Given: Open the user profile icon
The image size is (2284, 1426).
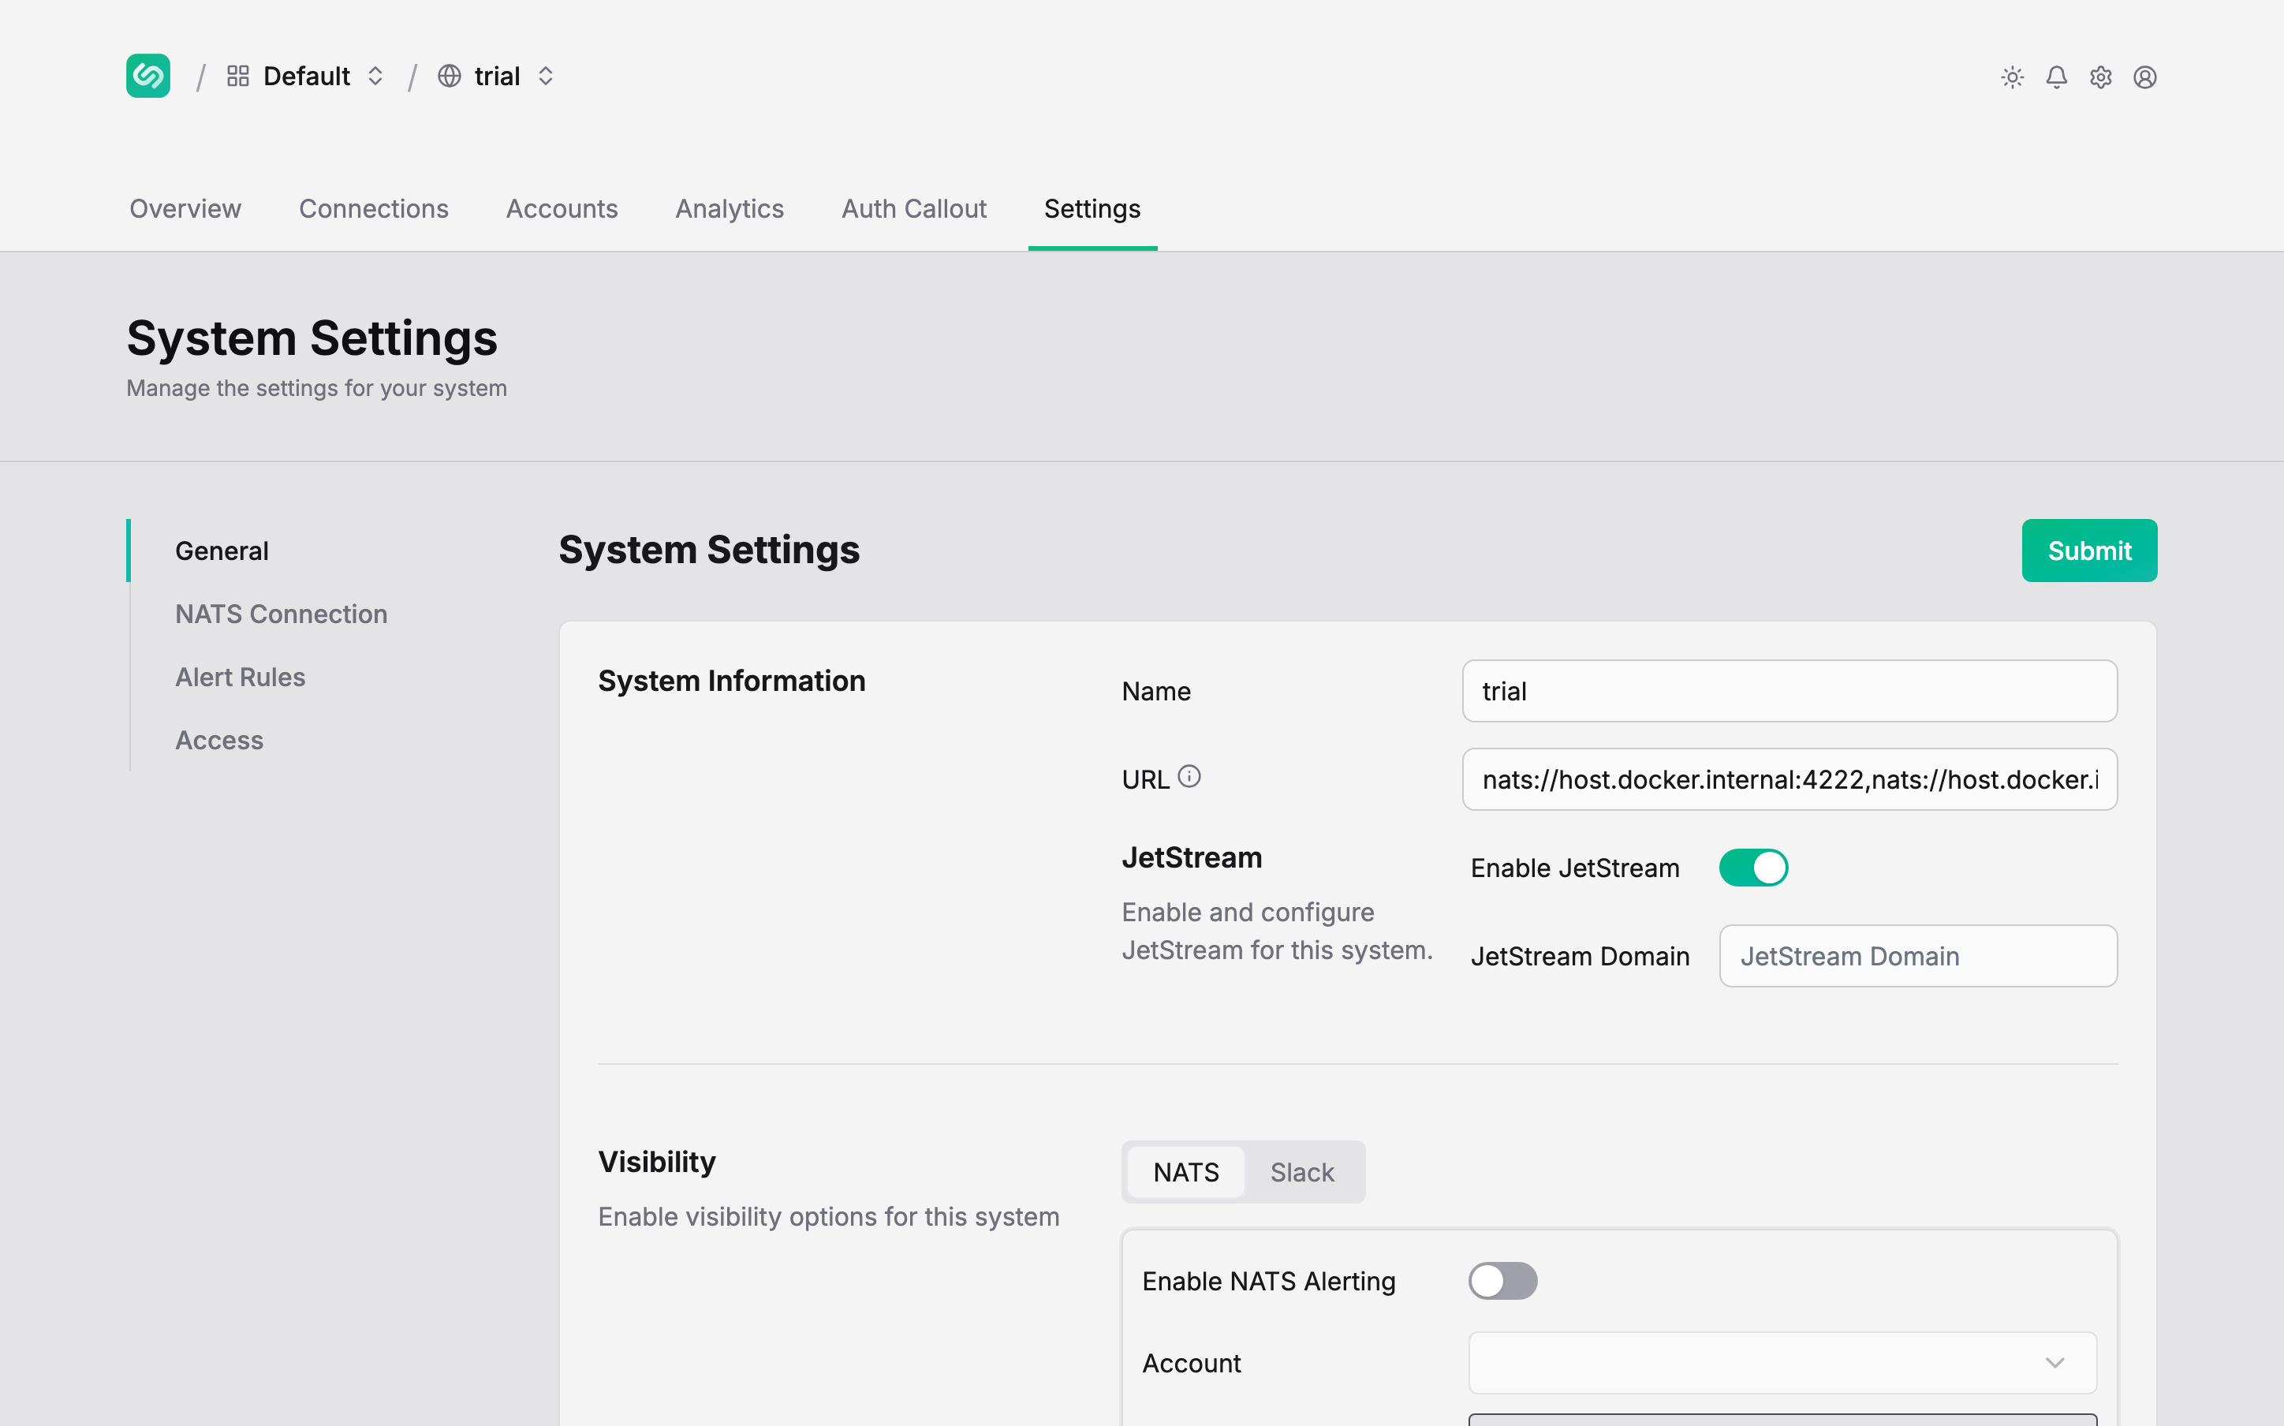Looking at the screenshot, I should (x=2145, y=77).
